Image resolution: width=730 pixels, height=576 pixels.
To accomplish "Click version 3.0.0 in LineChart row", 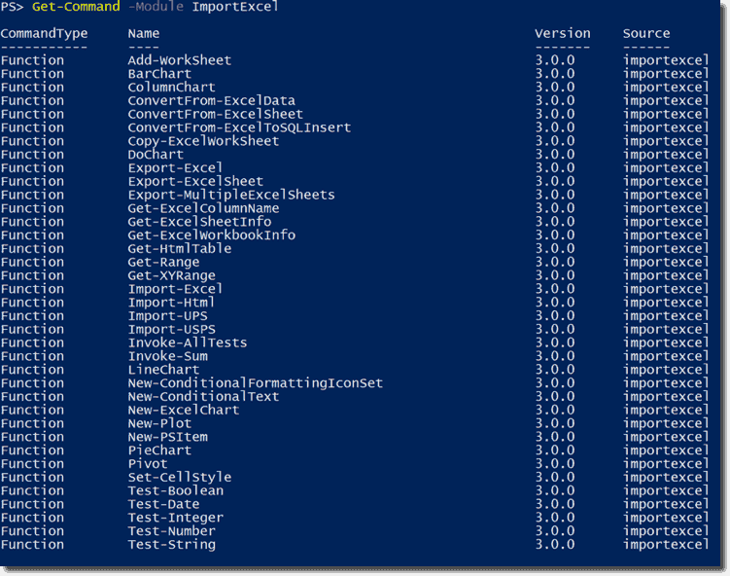I will tap(554, 370).
